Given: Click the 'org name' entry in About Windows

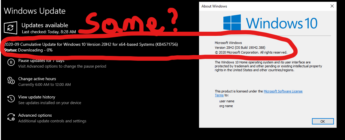Looking at the screenshot, I should (x=226, y=106).
